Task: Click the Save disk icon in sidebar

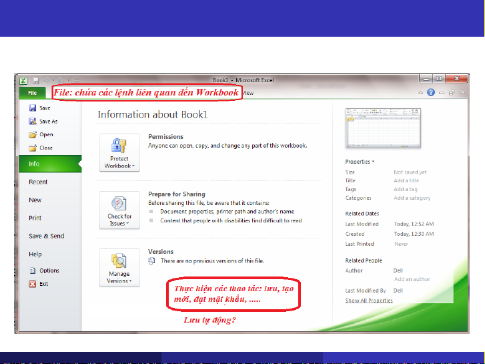Action: [33, 108]
